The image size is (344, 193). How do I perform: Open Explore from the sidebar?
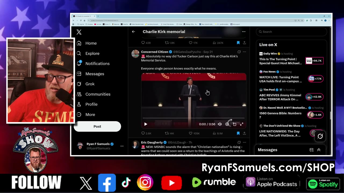[x=88, y=53]
